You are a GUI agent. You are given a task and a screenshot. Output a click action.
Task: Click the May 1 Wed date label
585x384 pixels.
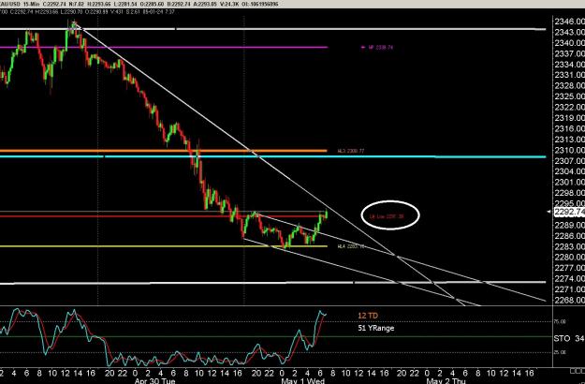click(302, 381)
